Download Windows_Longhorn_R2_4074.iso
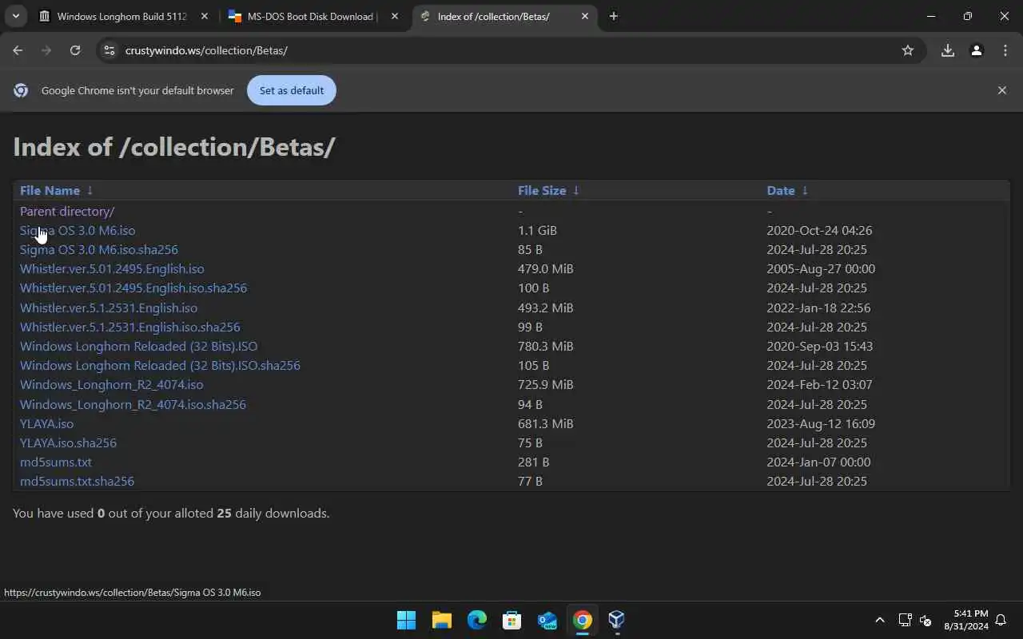 [112, 384]
